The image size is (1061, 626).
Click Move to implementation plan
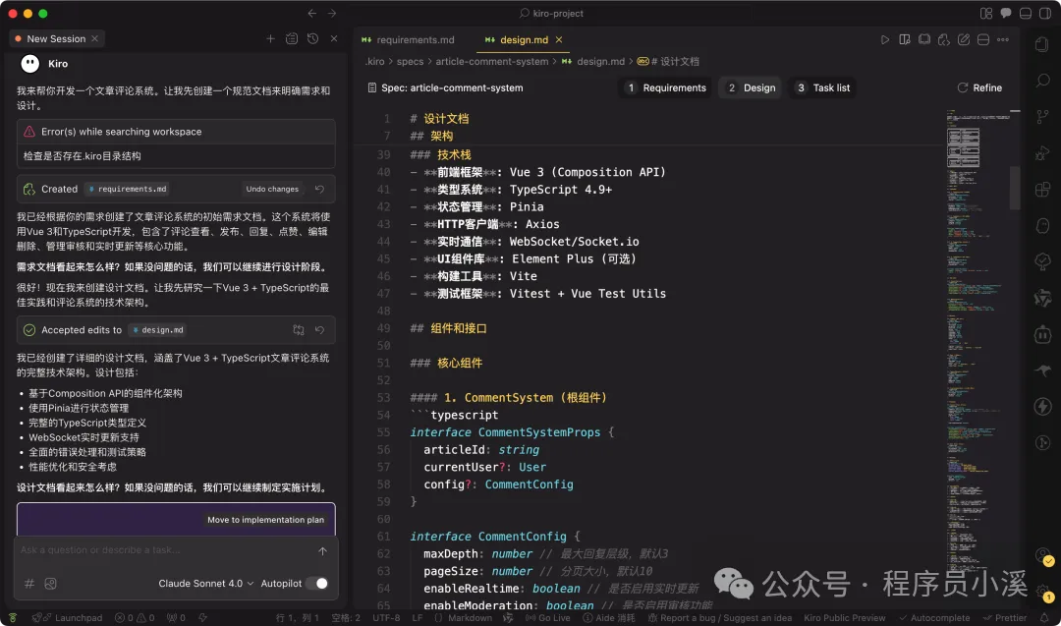click(x=265, y=520)
